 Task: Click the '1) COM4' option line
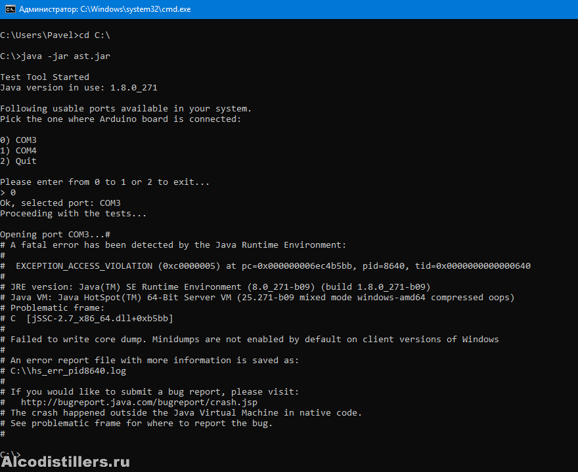point(18,151)
